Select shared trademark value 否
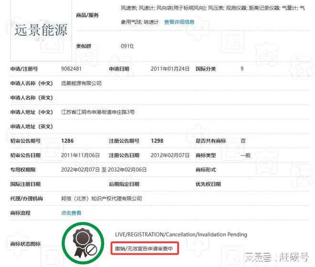This screenshot has width=315, height=267. click(x=243, y=141)
